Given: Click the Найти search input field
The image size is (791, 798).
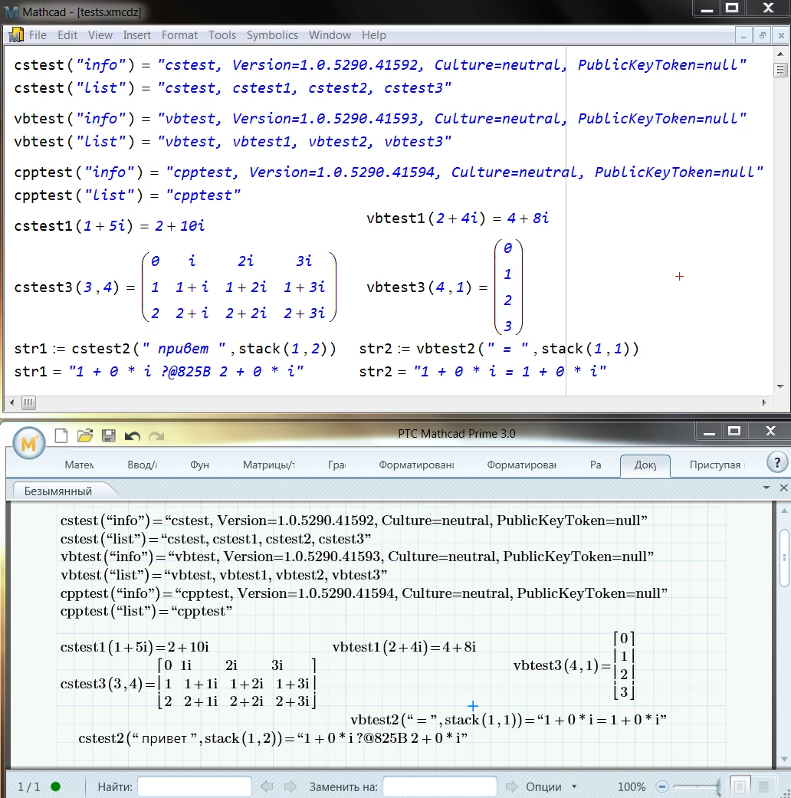Looking at the screenshot, I should coord(195,787).
